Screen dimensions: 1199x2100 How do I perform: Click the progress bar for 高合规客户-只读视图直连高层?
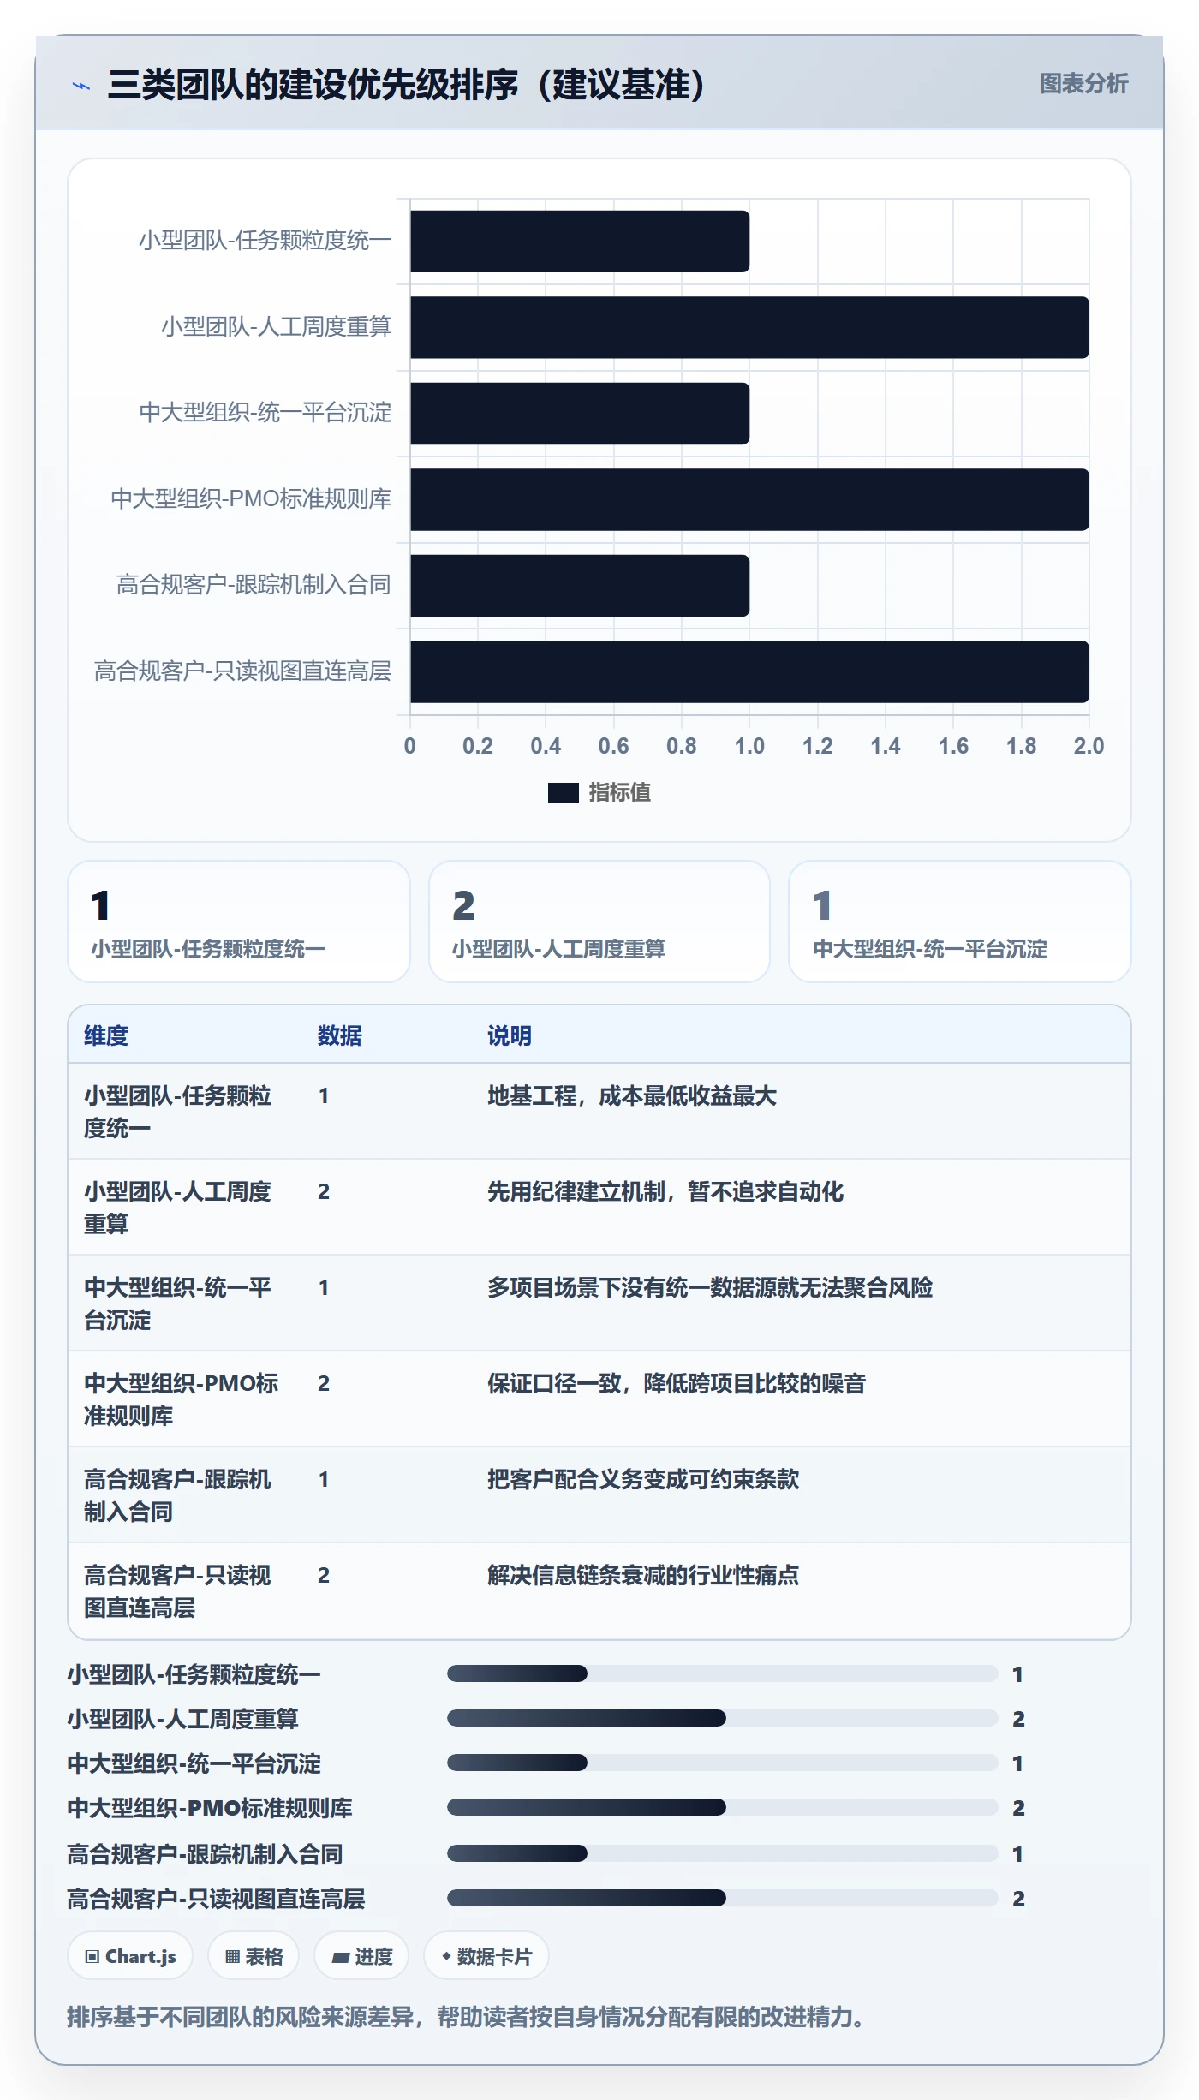pyautogui.click(x=723, y=1898)
